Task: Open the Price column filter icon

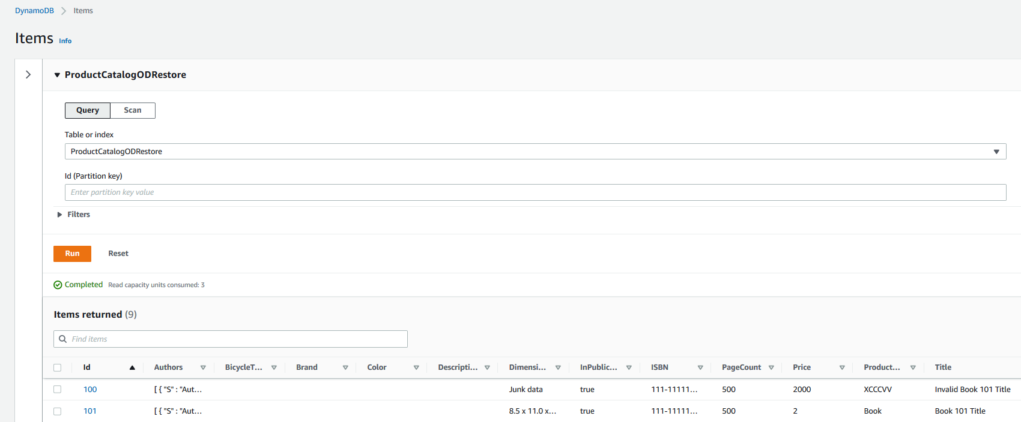Action: pos(842,367)
